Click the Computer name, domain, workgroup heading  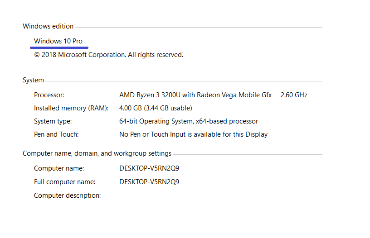pos(97,153)
